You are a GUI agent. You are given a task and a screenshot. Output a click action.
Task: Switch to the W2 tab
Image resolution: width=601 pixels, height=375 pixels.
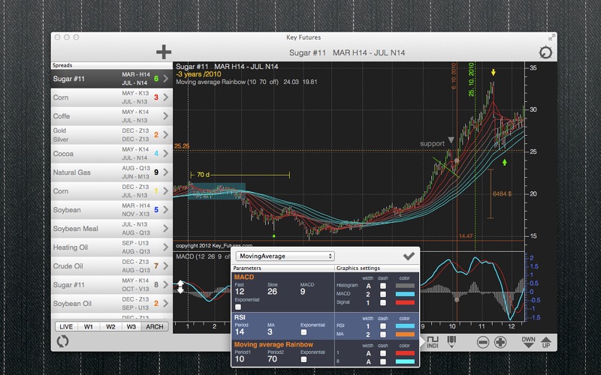coord(110,326)
